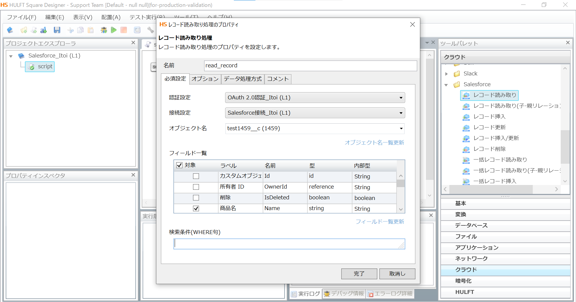Click the copy toolbar icon
This screenshot has width=576, height=302.
point(80,30)
